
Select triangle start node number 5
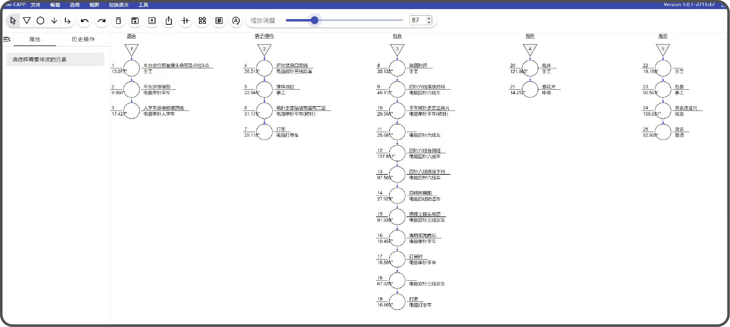[x=663, y=49]
